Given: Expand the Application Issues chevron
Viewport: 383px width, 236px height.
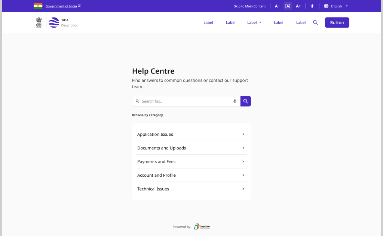Looking at the screenshot, I should [x=243, y=134].
